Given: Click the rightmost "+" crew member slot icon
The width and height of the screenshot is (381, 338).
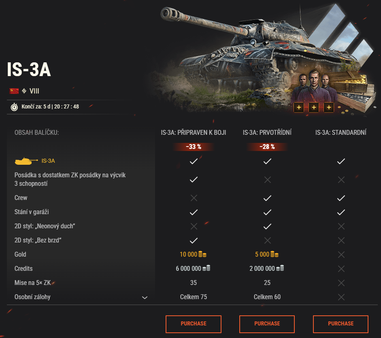Looking at the screenshot, I should point(329,107).
